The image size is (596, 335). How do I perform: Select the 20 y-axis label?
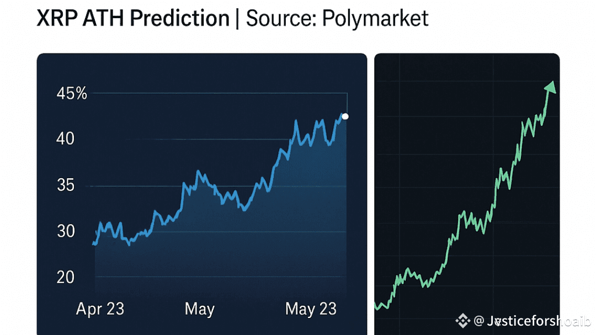click(x=66, y=277)
